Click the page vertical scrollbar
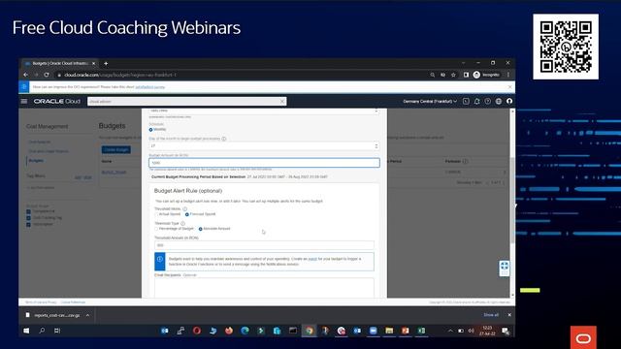 click(x=512, y=200)
